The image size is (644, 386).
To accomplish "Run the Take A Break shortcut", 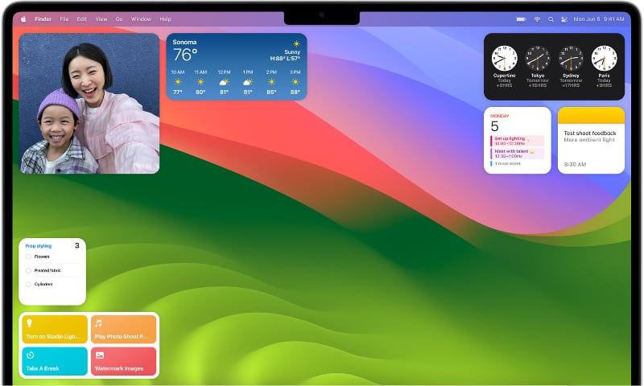I will point(55,361).
